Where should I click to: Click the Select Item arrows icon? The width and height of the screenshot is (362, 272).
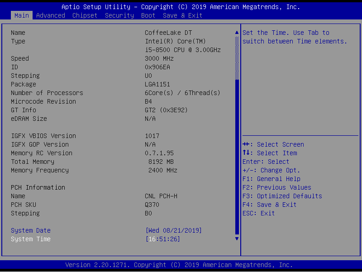[x=246, y=153]
